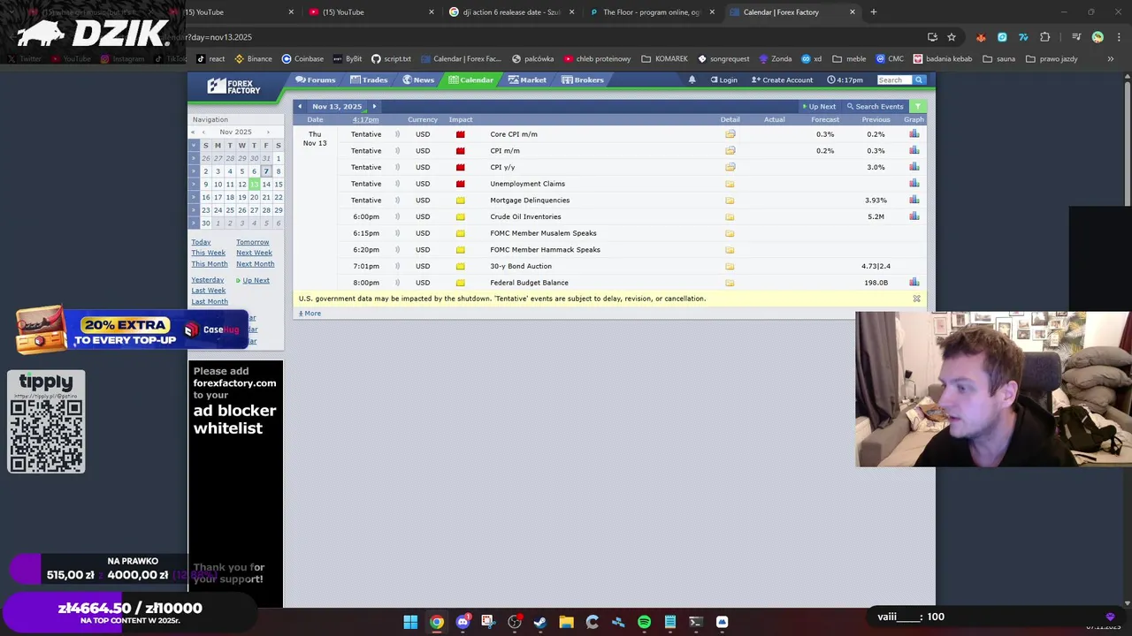1132x636 pixels.
Task: Click the Search input field
Action: tap(894, 79)
